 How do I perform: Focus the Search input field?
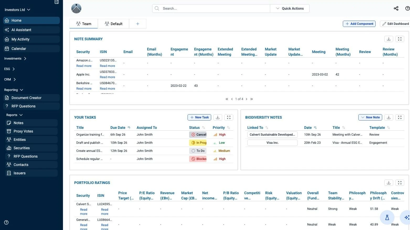tap(211, 8)
